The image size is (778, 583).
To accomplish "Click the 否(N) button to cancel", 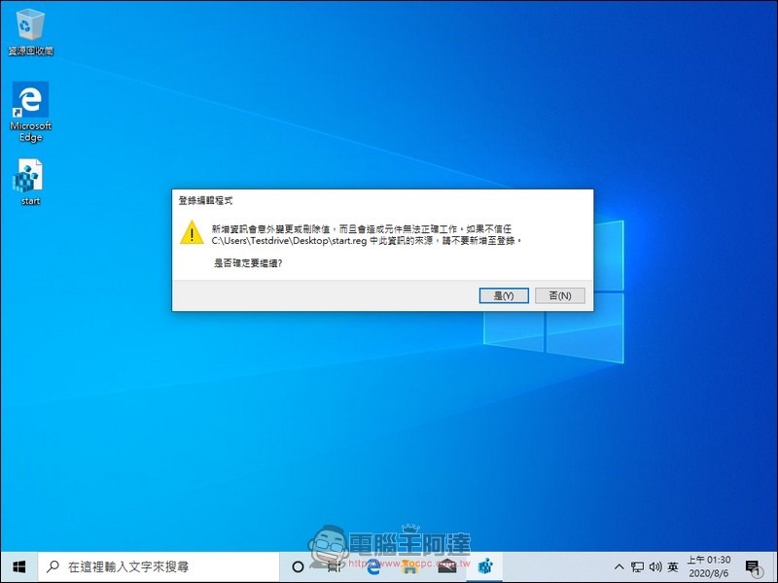I will coord(560,295).
